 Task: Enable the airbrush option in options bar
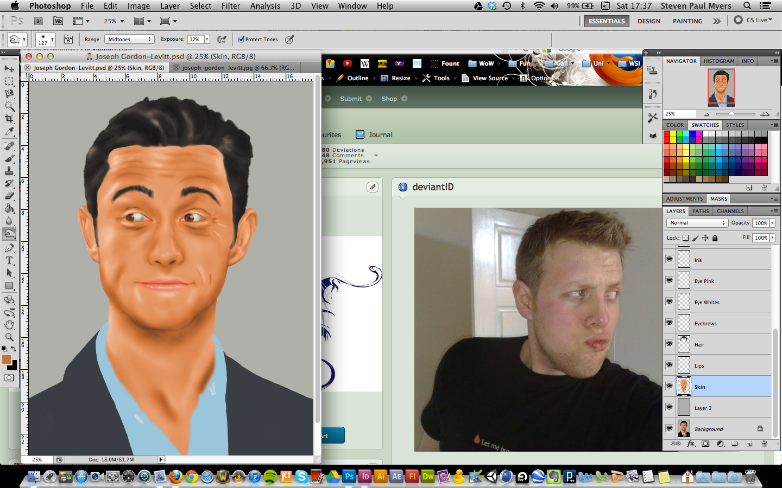coord(222,39)
